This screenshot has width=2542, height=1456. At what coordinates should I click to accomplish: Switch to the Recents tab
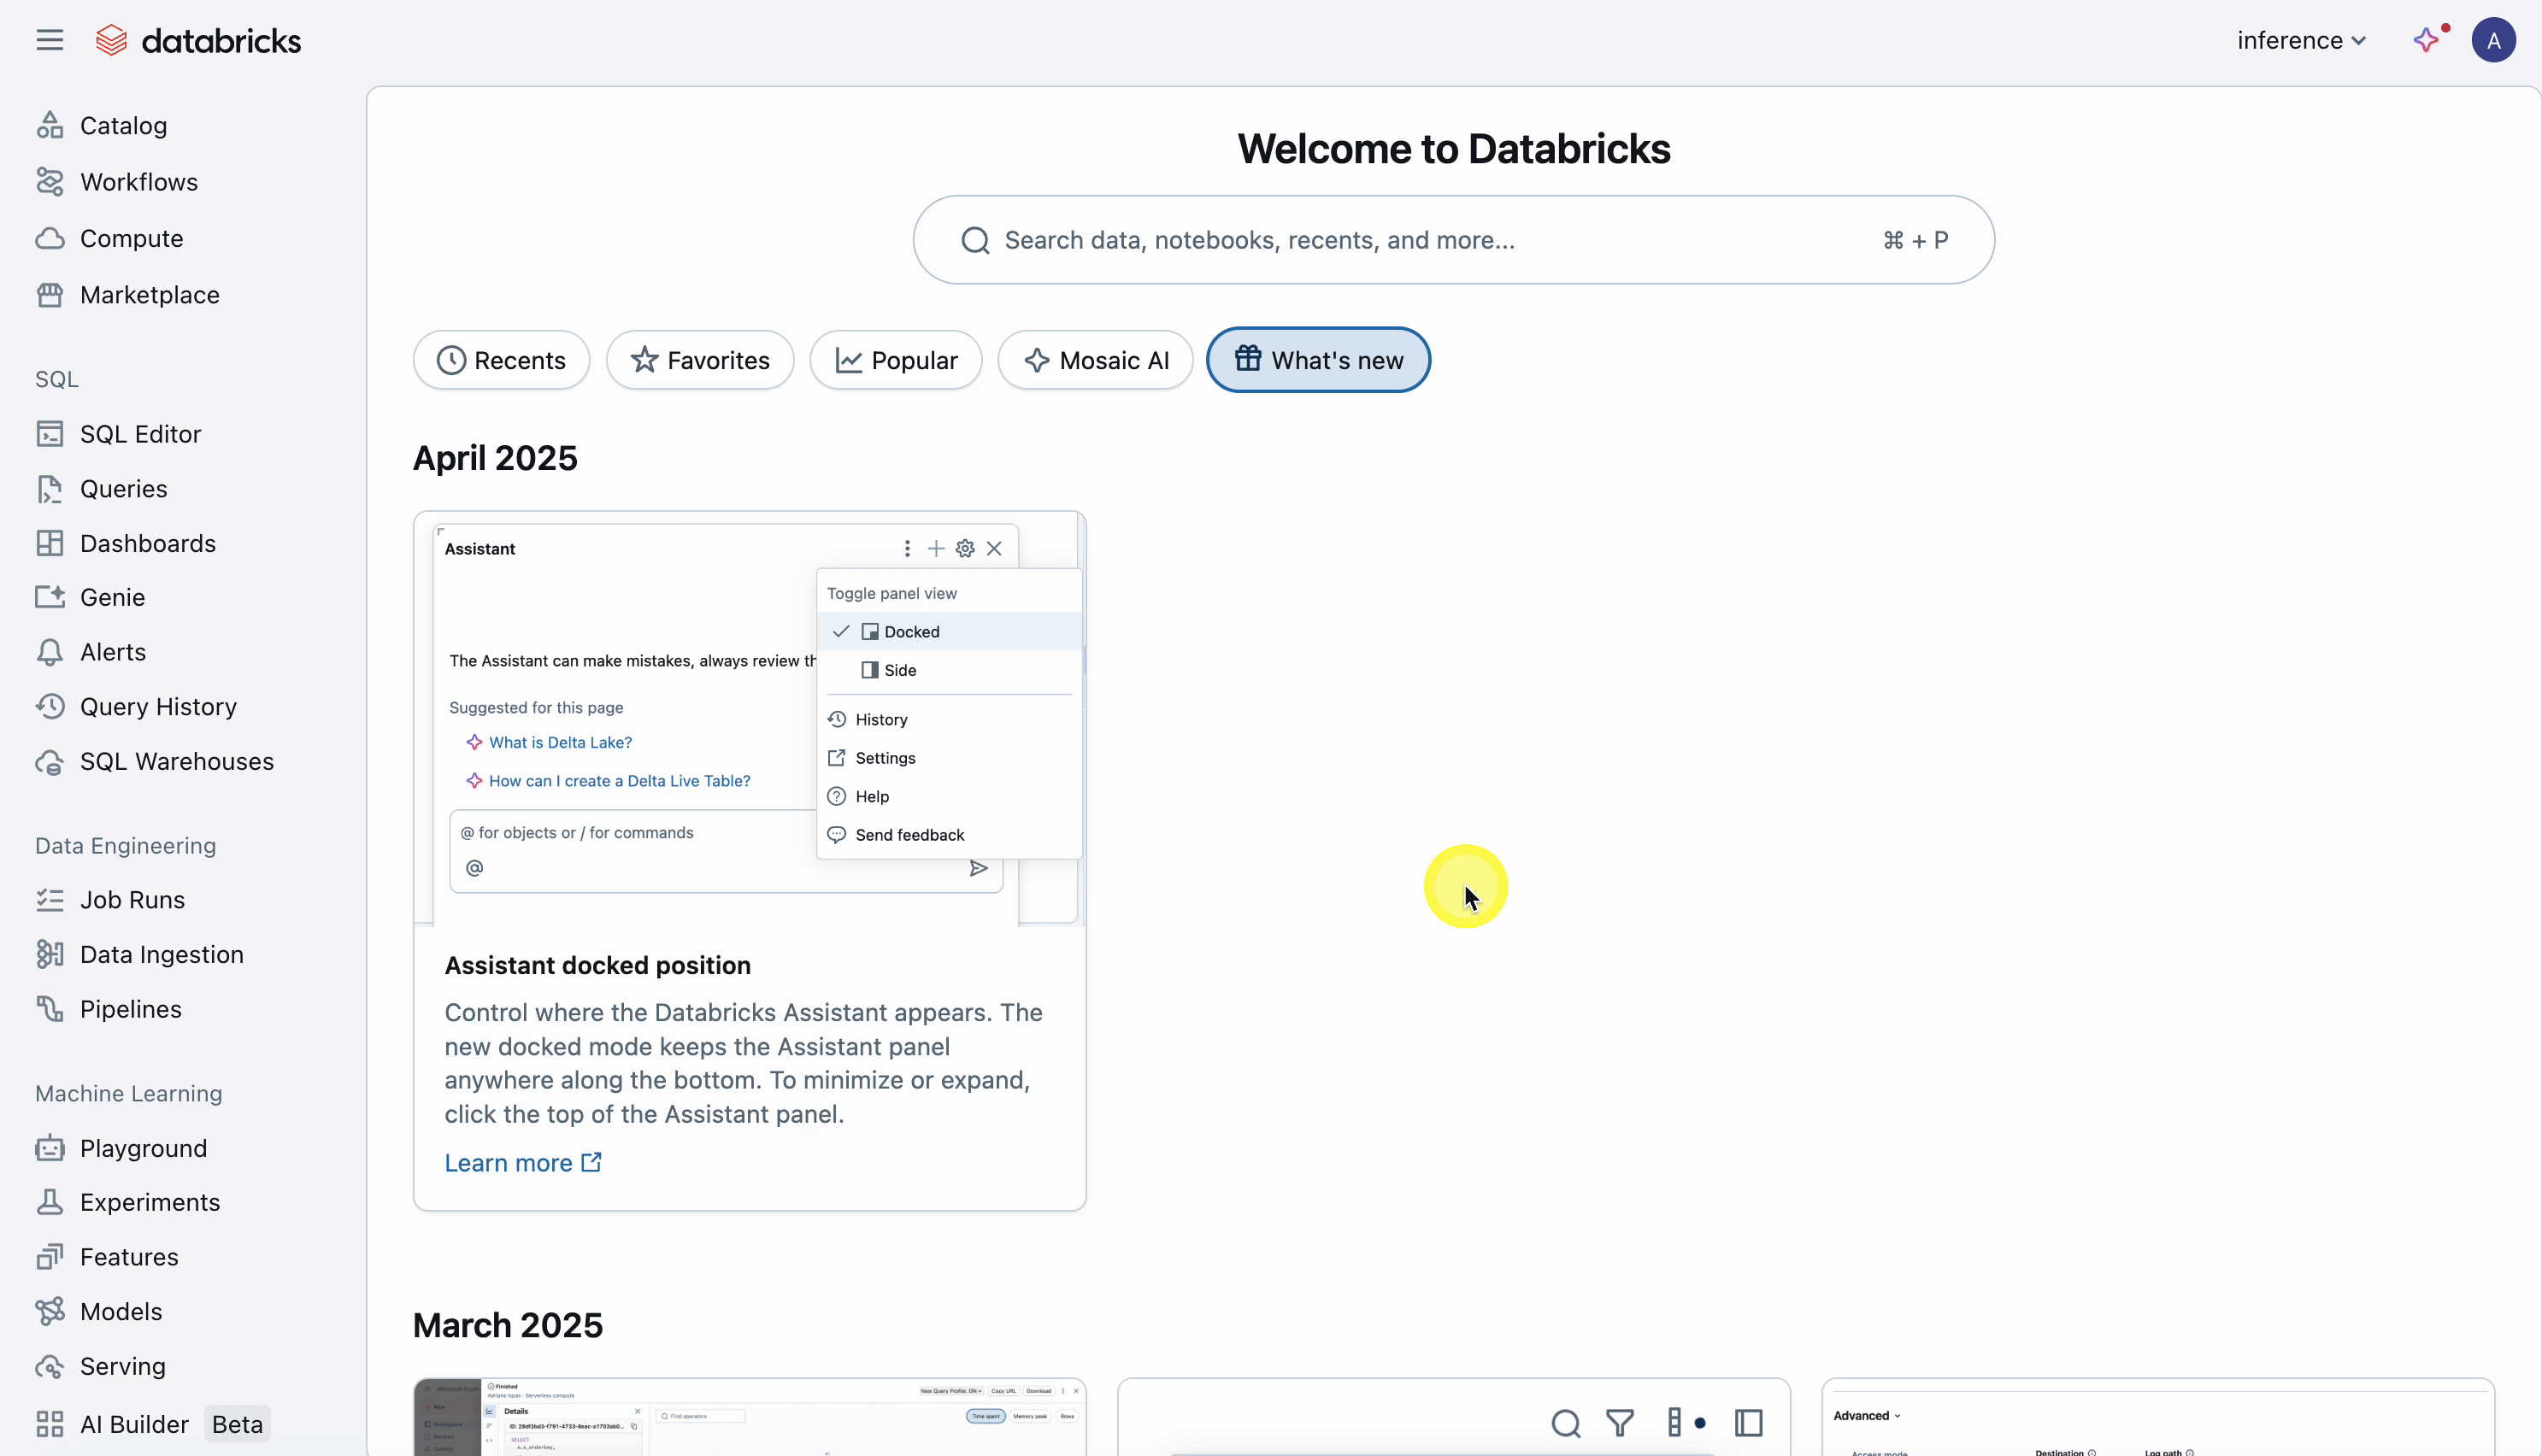(501, 360)
